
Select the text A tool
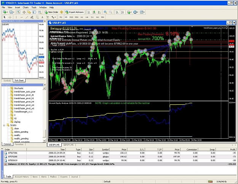(42, 17)
